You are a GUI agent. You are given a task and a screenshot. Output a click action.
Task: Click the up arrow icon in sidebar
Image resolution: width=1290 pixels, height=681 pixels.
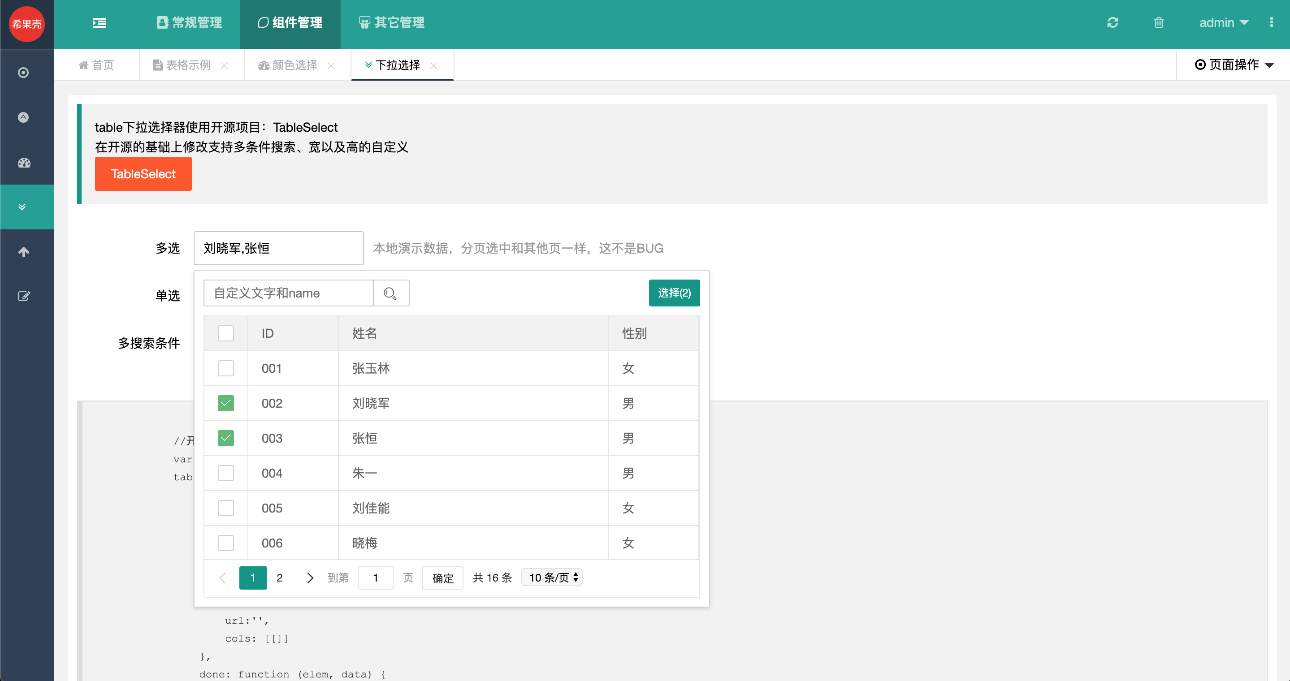[24, 252]
